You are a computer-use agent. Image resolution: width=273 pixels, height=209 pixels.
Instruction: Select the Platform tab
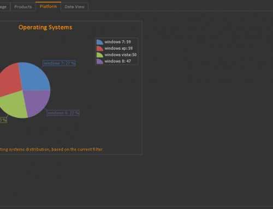[x=48, y=7]
